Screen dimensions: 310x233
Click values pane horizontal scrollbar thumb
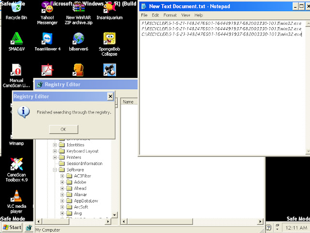(160, 221)
